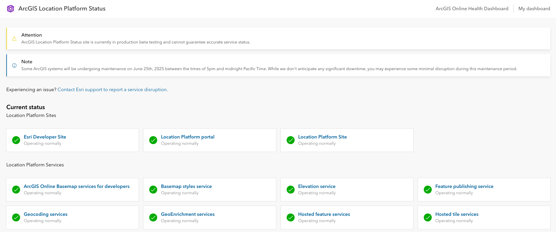Click the ArcGIS Location Platform Status title
The height and width of the screenshot is (232, 556).
[x=62, y=9]
